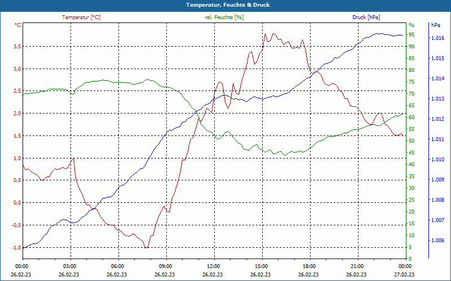451x281 pixels.
Task: Click the '12:00' time axis label
Action: coord(214,266)
